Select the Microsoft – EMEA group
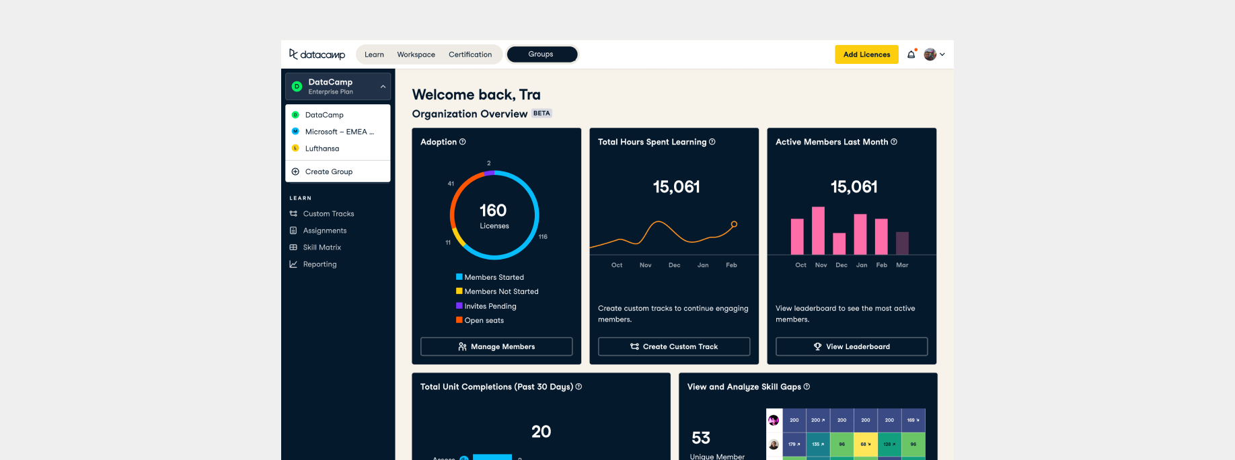The width and height of the screenshot is (1235, 460). click(338, 132)
